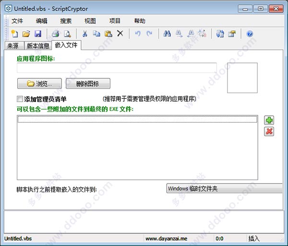Click the 0:0 cursor position indicator
288x246 pixels.
pos(219,239)
